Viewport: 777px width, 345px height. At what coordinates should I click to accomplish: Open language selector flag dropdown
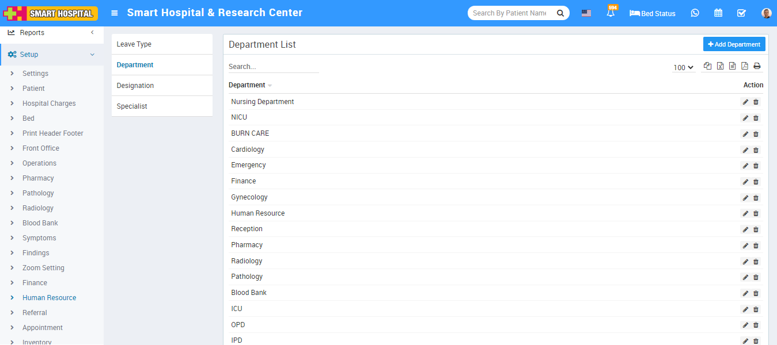pyautogui.click(x=586, y=13)
